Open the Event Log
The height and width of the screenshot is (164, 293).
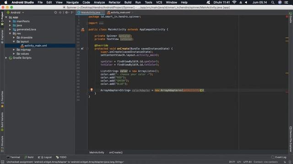click(x=279, y=157)
